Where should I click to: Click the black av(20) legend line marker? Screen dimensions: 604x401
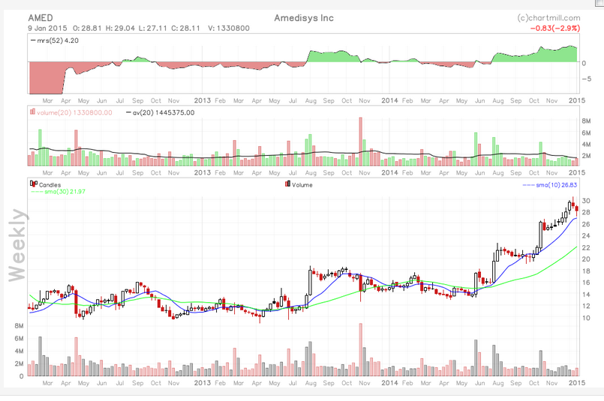point(129,112)
